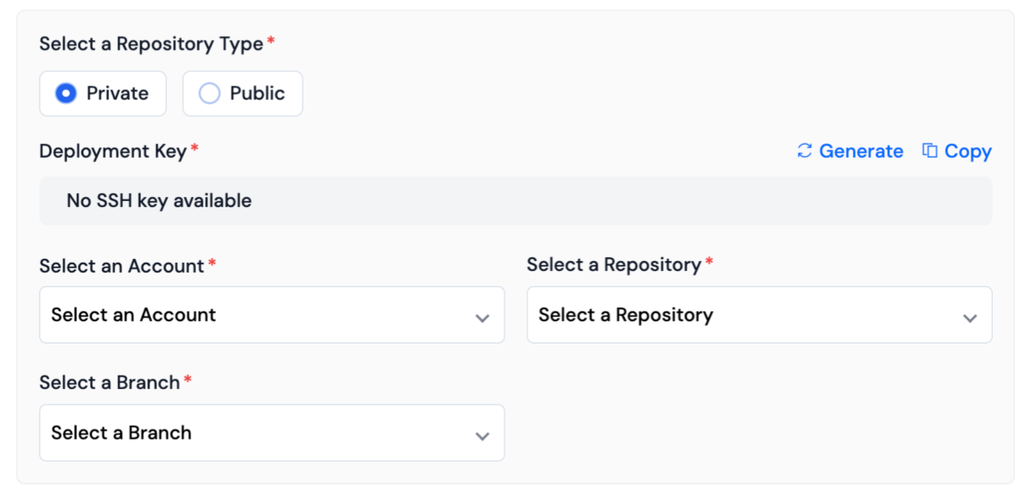Click the Select a Branch field label
Image resolution: width=1034 pixels, height=489 pixels.
[x=110, y=382]
